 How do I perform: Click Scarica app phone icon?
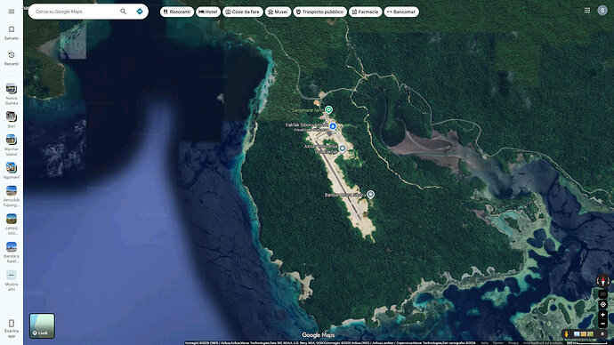[12, 323]
